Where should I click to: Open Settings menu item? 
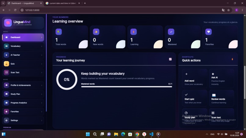click(23, 120)
